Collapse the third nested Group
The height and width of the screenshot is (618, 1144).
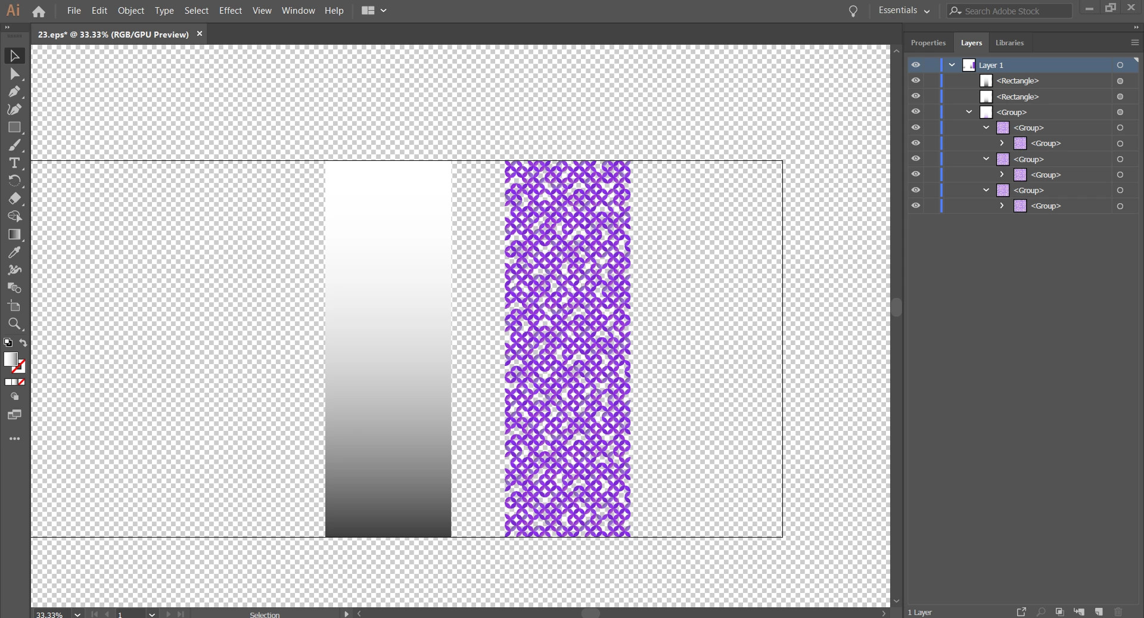986,190
